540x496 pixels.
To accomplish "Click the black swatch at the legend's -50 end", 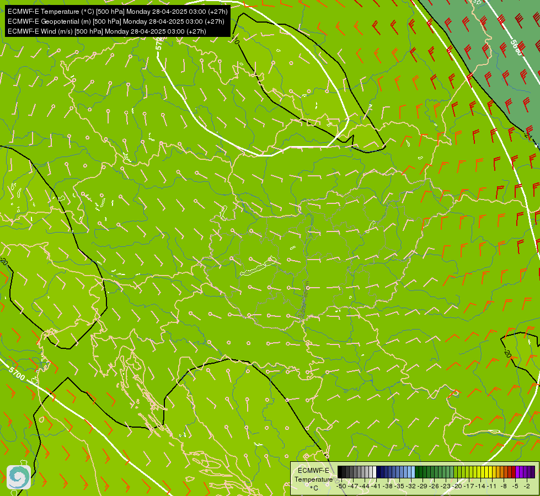I will pyautogui.click(x=340, y=472).
